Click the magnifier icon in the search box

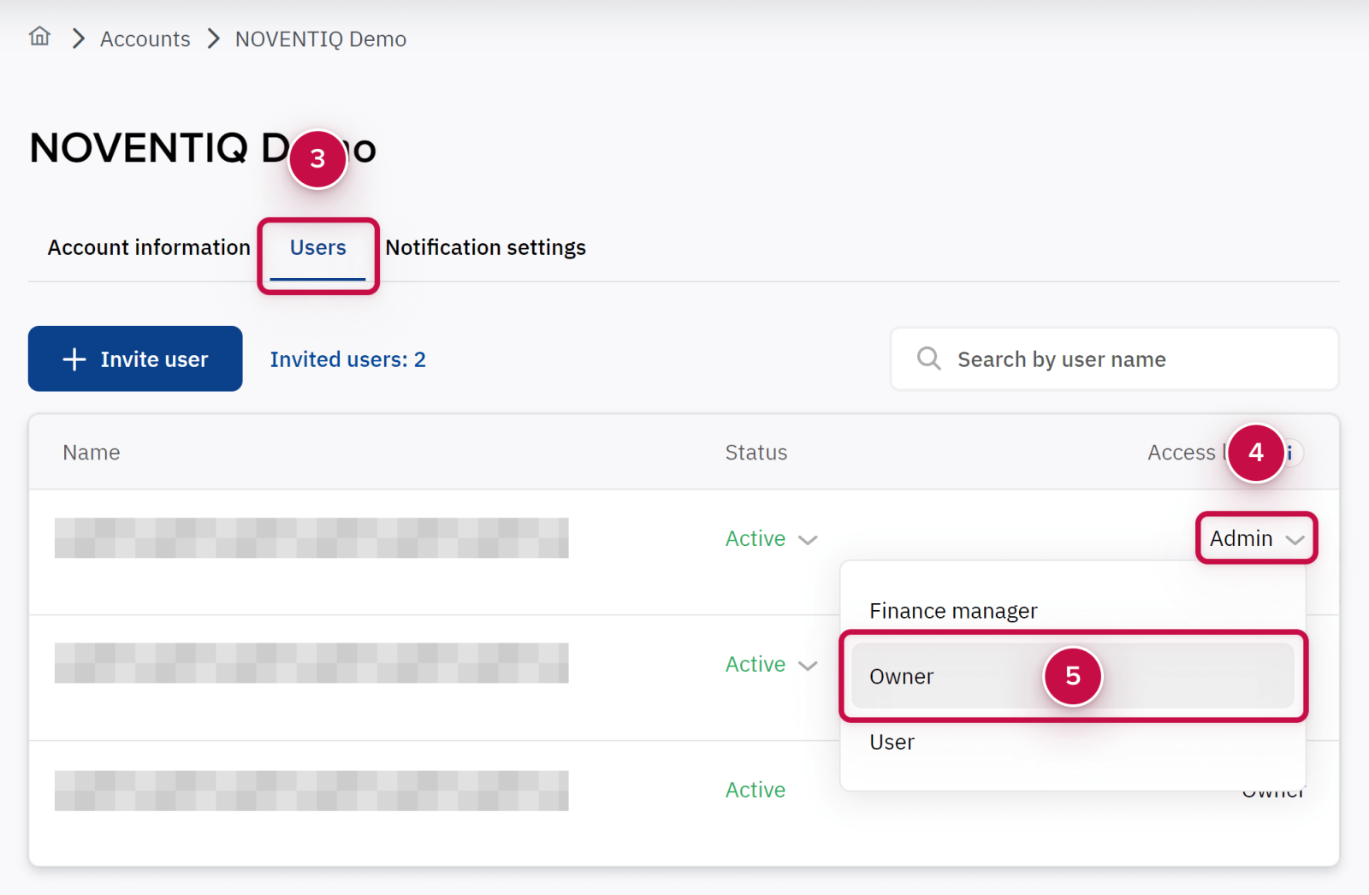928,359
